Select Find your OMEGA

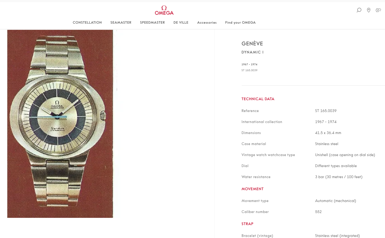(x=240, y=23)
